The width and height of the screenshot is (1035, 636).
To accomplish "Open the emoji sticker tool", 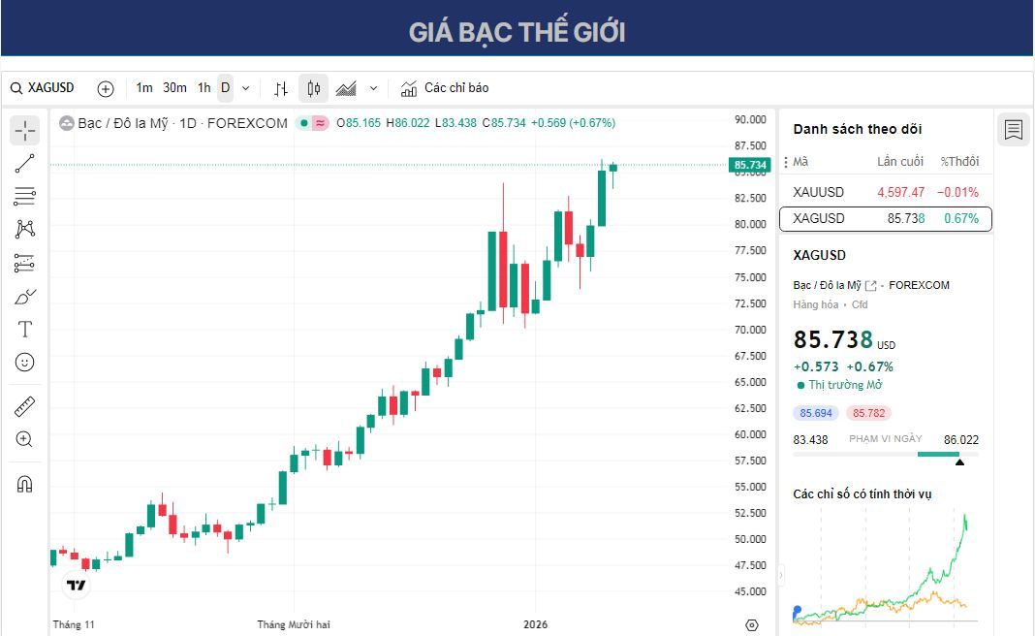I will click(x=24, y=362).
